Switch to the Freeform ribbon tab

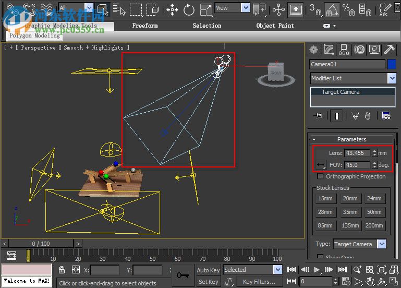(144, 26)
